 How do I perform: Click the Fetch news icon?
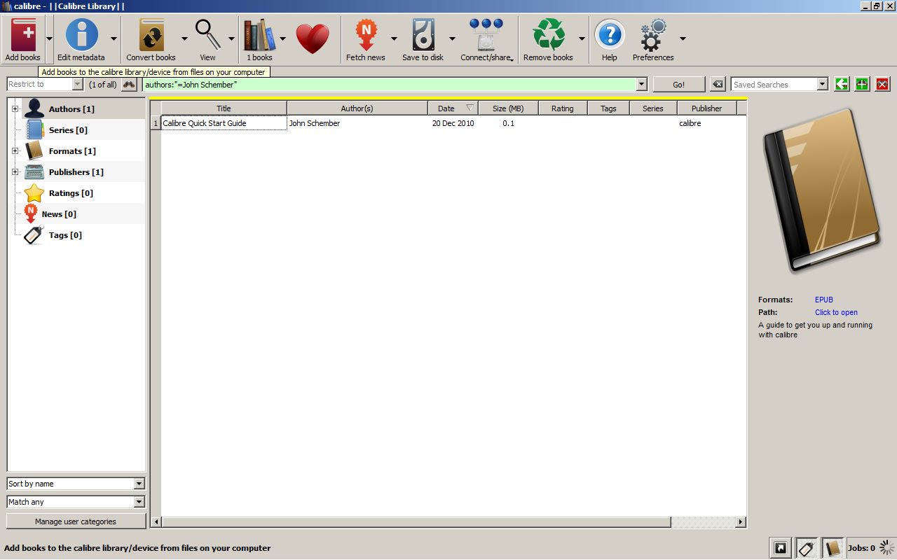point(366,36)
